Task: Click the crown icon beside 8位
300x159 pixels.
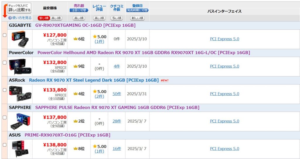Action: pyautogui.click(x=76, y=149)
